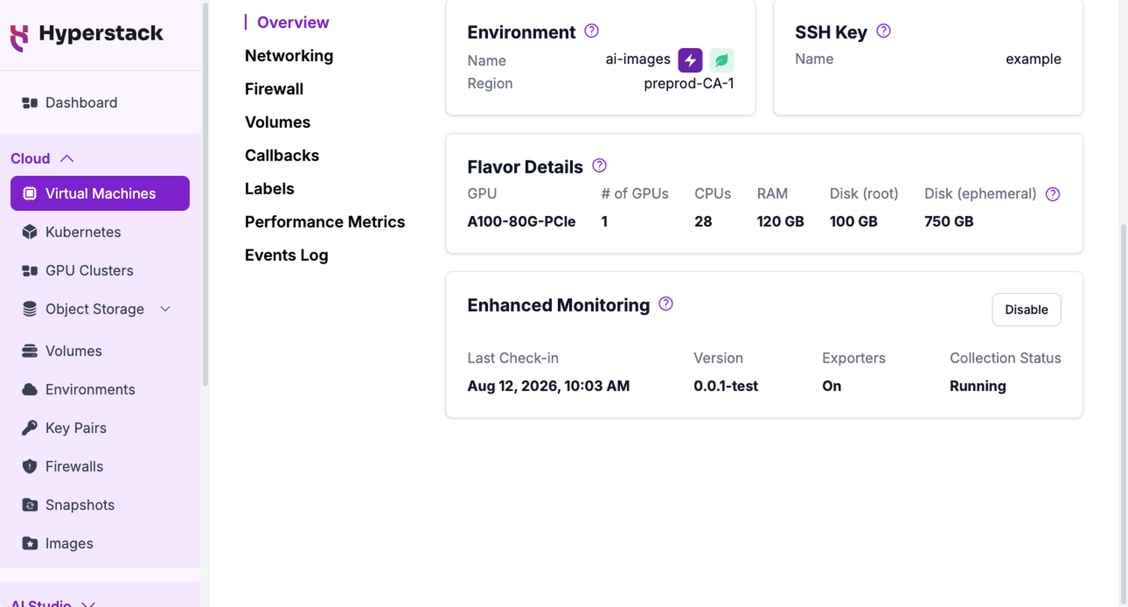Click the Virtual Machines chip icon
Viewport: 1128px width, 607px height.
point(30,193)
